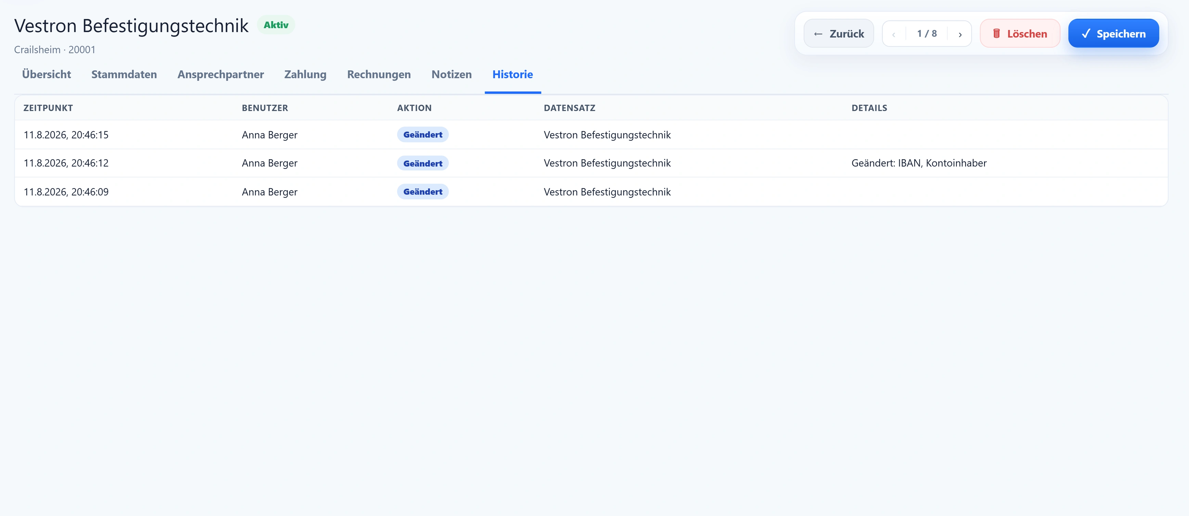Screen dimensions: 1189x516
Task: Switch to the Notizen tab
Action: pyautogui.click(x=451, y=74)
